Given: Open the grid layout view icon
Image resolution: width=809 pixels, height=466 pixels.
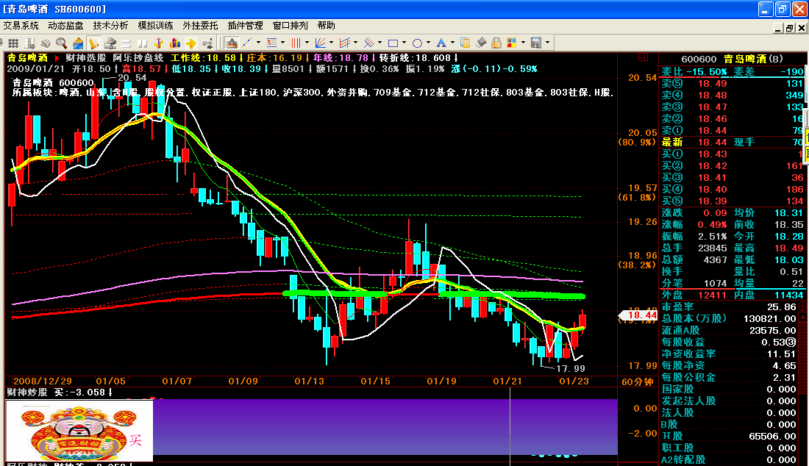Looking at the screenshot, I should click(13, 43).
